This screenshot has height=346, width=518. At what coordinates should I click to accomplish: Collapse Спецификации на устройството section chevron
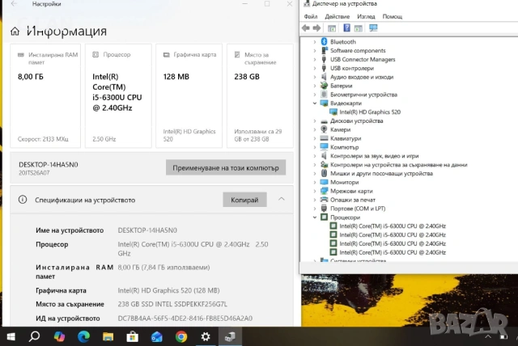(282, 199)
